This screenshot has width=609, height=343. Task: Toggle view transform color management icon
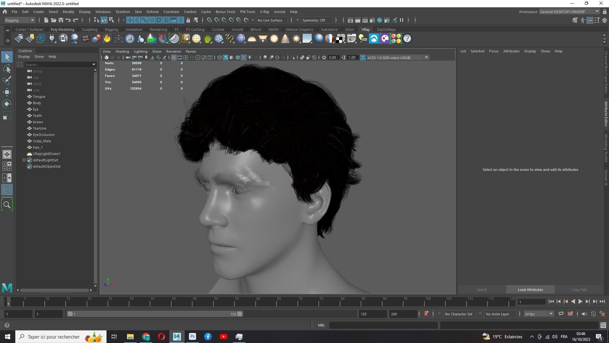tap(363, 57)
